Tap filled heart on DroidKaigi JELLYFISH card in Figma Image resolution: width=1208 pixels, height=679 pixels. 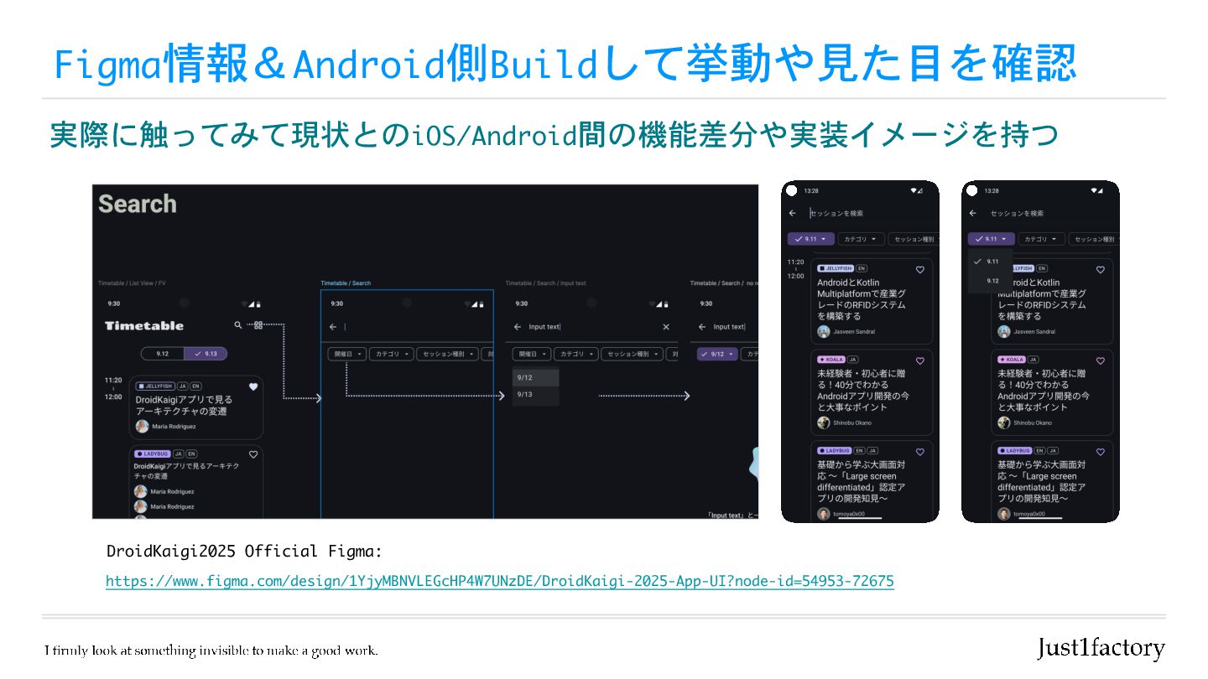[x=253, y=386]
